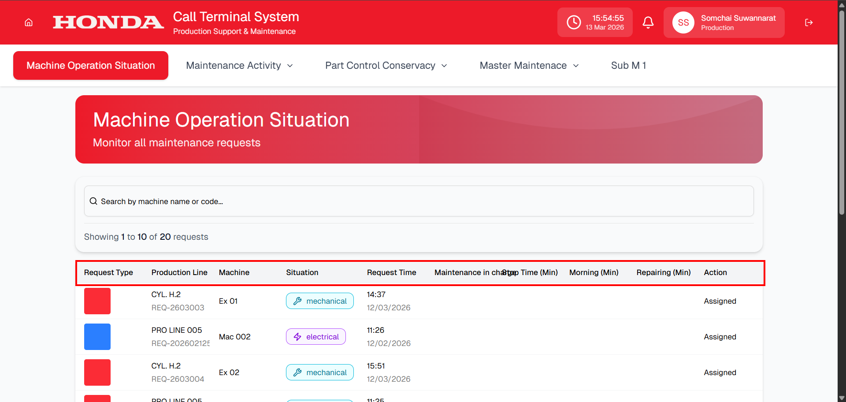This screenshot has width=846, height=402.
Task: Click lightning icon on electrical badge
Action: click(298, 337)
